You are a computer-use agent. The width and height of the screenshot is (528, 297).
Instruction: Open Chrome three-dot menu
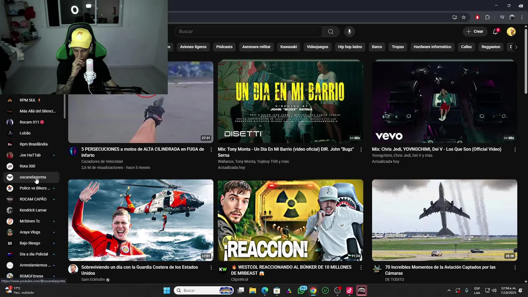[x=522, y=17]
